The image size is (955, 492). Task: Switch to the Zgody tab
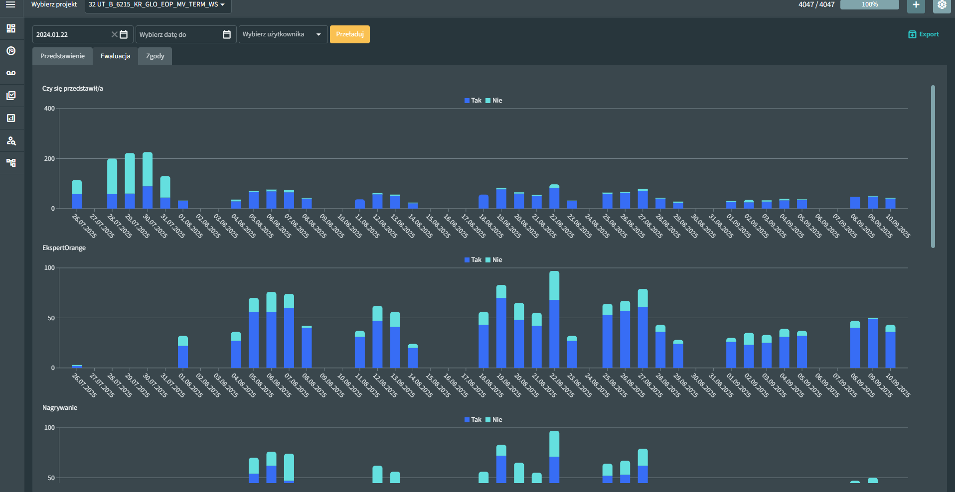tap(155, 56)
